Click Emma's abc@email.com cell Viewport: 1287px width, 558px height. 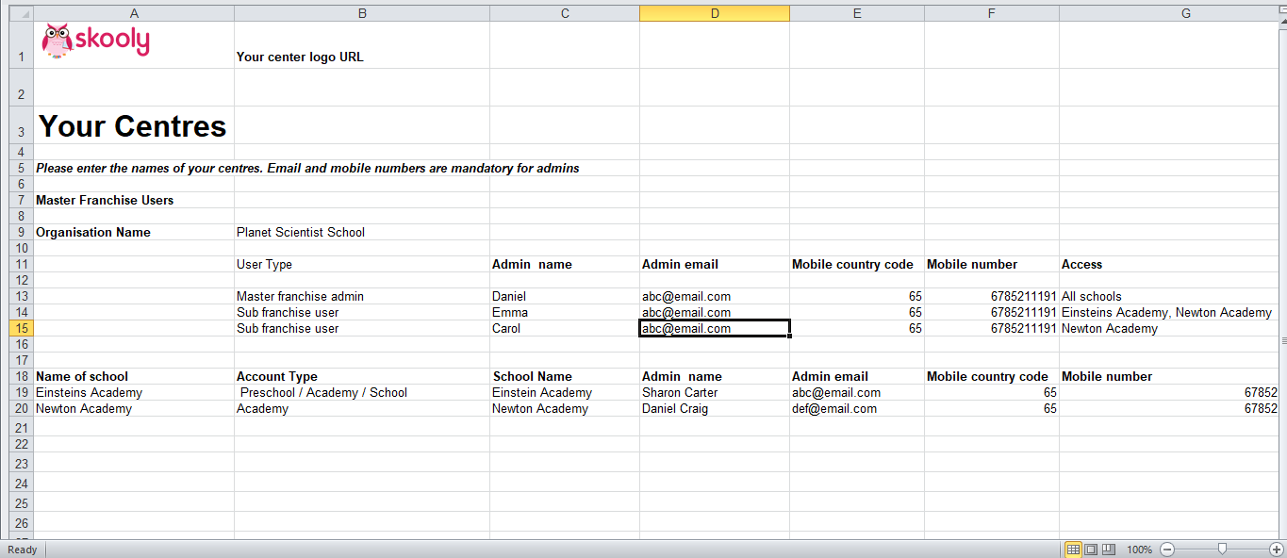point(715,312)
